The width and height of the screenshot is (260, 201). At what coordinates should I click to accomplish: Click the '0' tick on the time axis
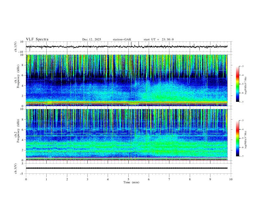coord(26,179)
